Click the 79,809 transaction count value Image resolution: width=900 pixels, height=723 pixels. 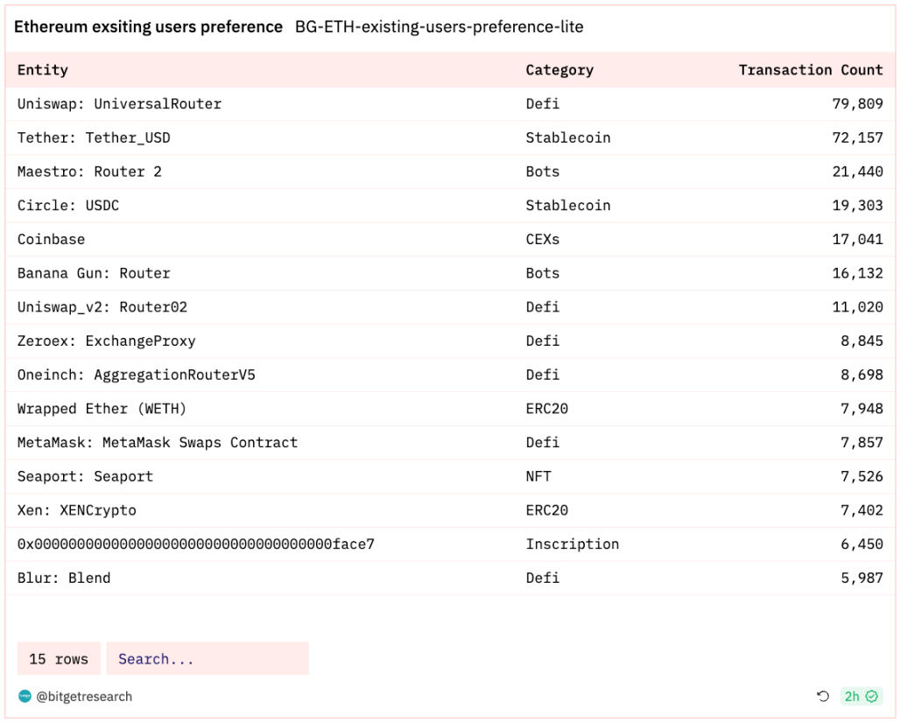(x=857, y=104)
